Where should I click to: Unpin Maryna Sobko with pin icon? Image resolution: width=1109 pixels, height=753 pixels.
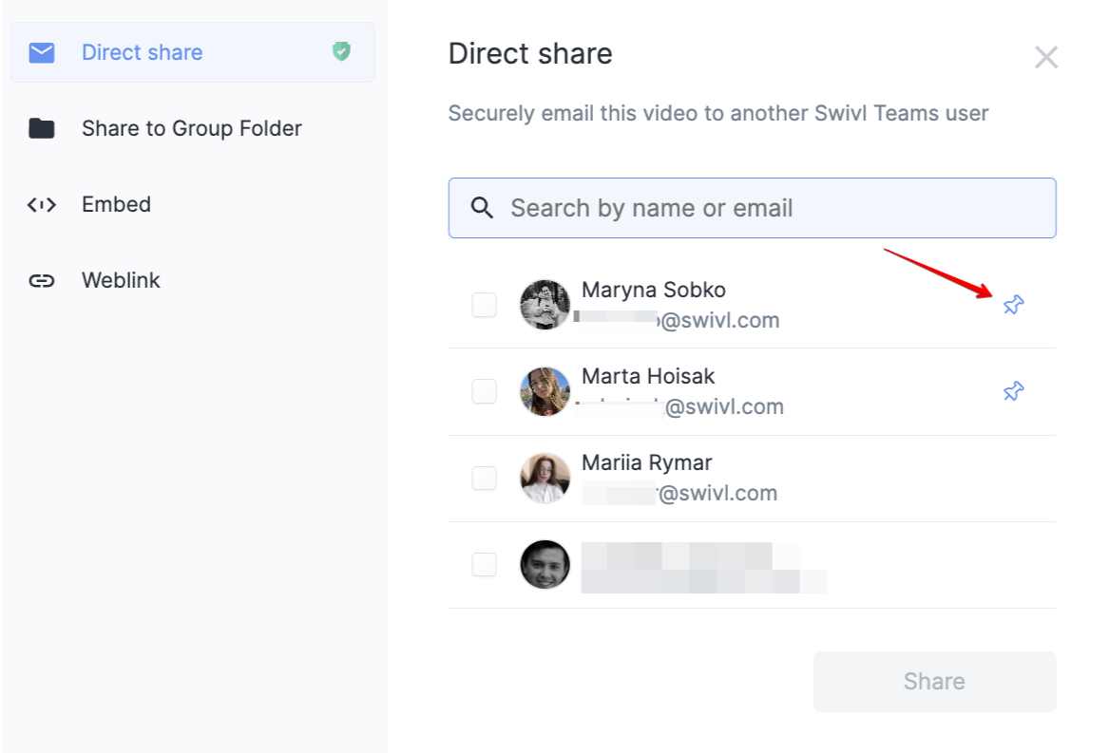tap(1014, 305)
